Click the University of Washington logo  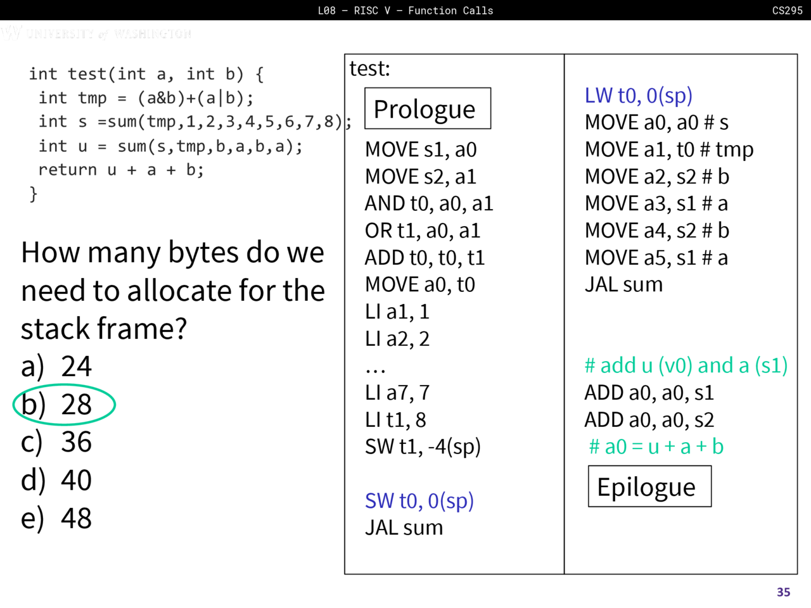click(96, 33)
